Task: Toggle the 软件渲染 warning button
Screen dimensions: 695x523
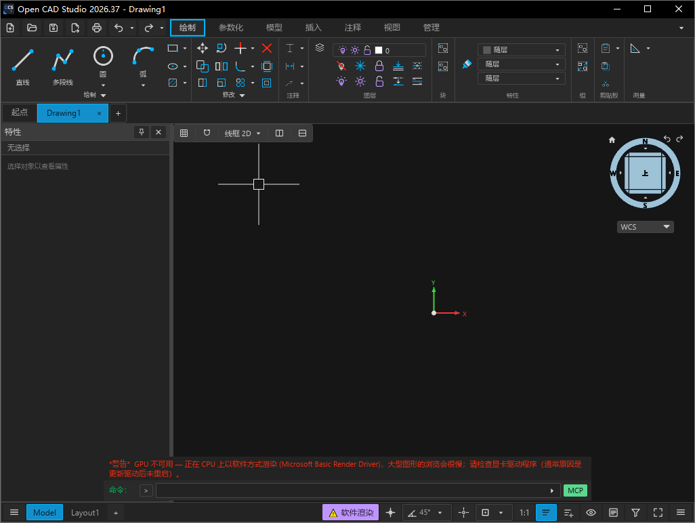Action: click(x=351, y=513)
